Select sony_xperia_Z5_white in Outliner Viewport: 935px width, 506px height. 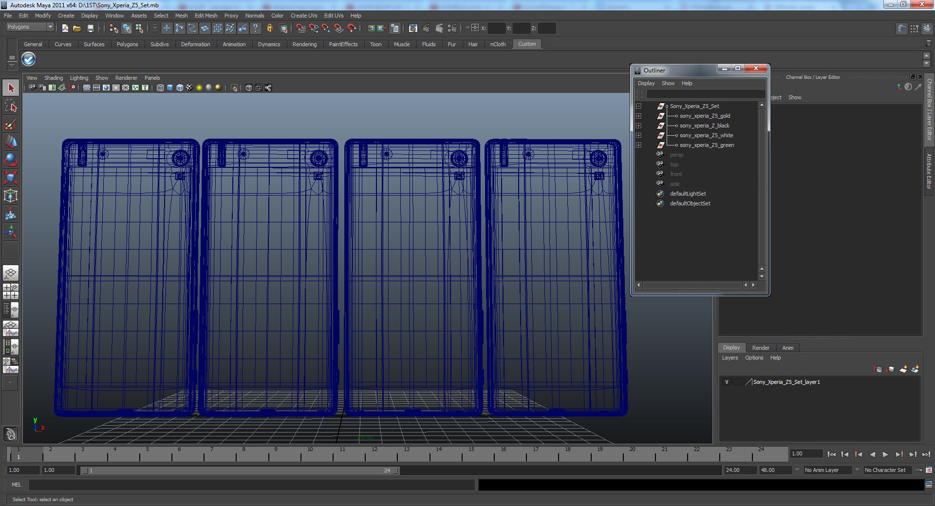tap(706, 135)
